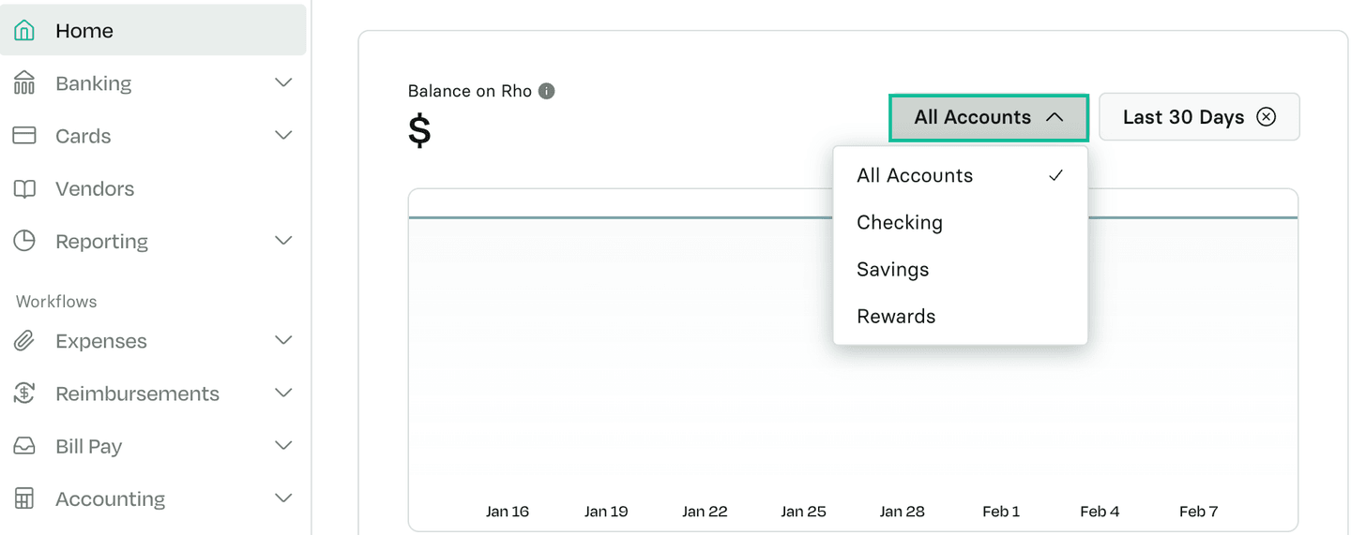1351x535 pixels.
Task: Click the Accounting calculator icon
Action: point(24,498)
